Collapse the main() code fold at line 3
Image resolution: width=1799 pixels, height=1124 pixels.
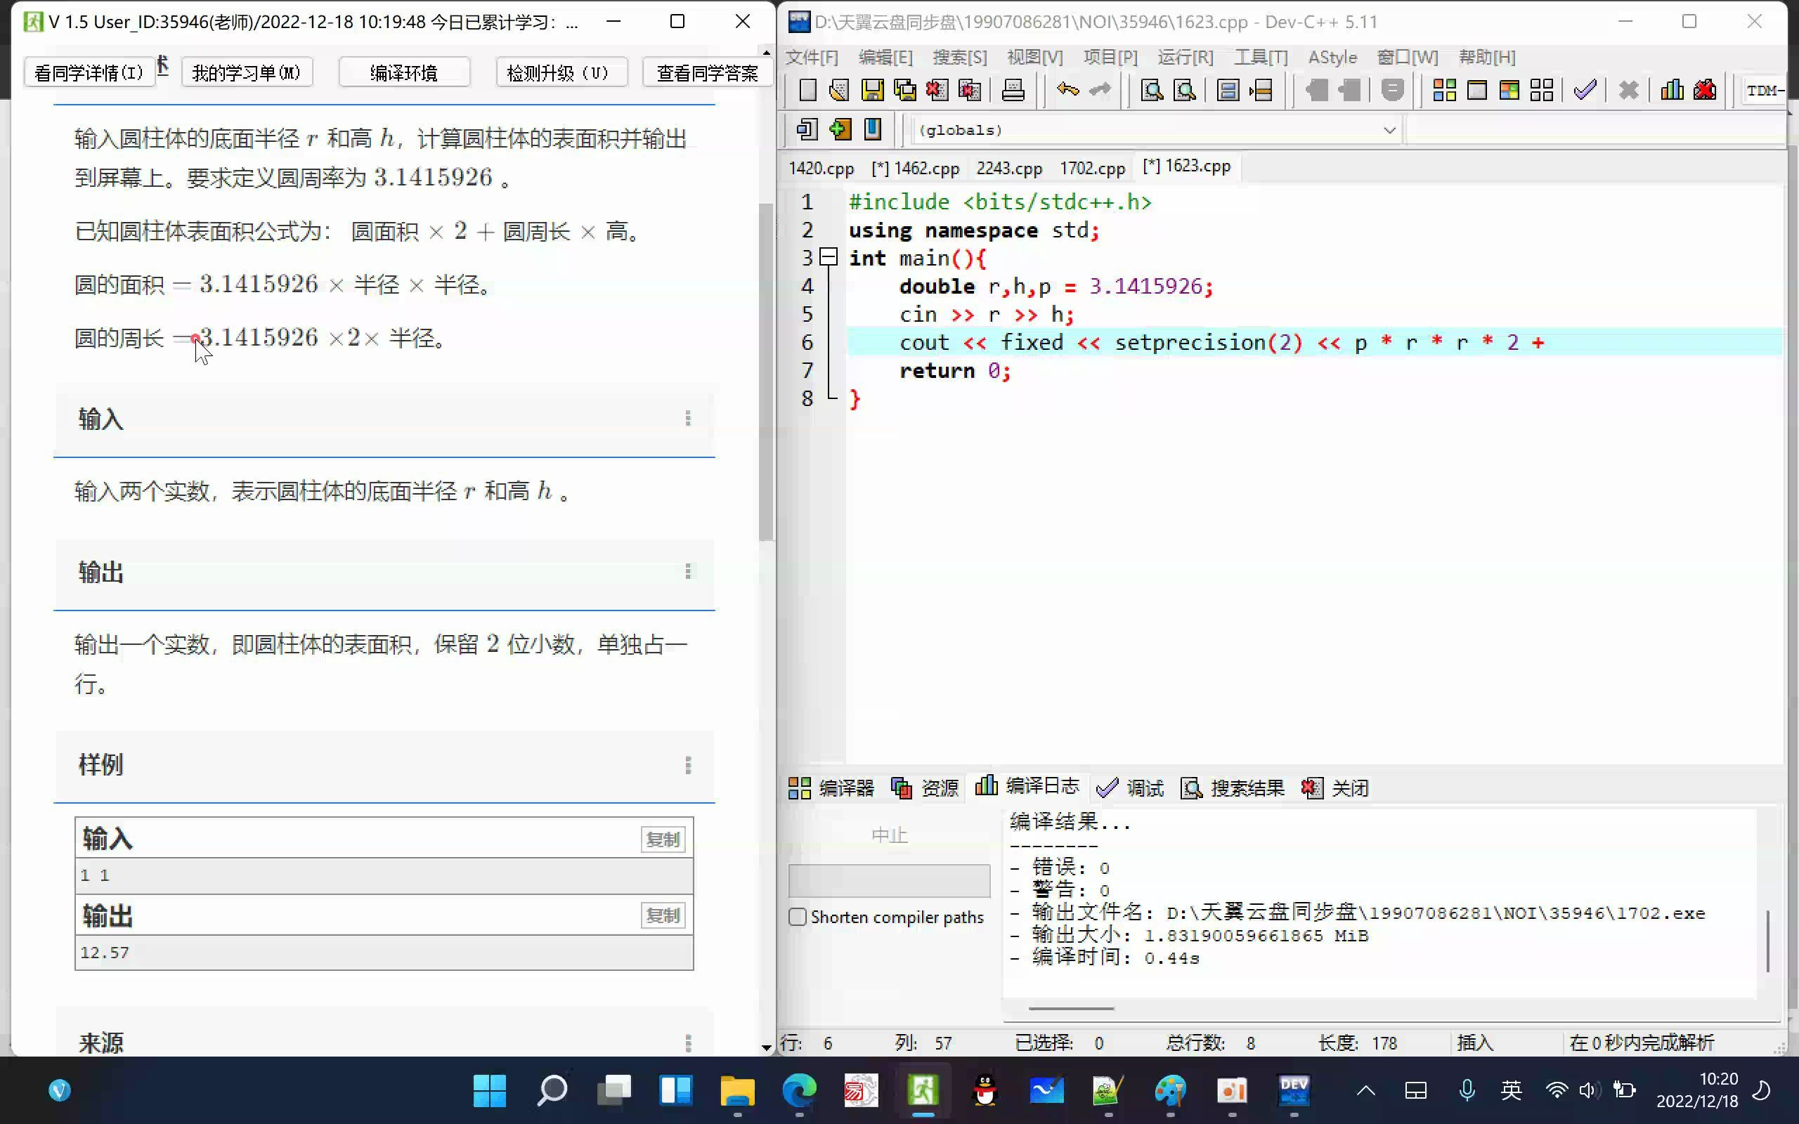click(828, 258)
